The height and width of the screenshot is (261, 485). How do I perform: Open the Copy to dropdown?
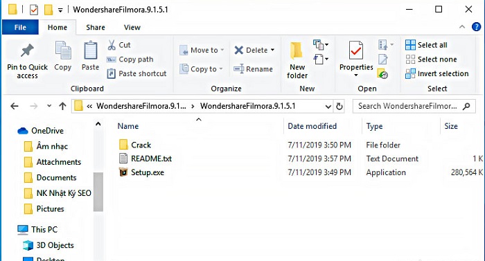click(x=202, y=69)
